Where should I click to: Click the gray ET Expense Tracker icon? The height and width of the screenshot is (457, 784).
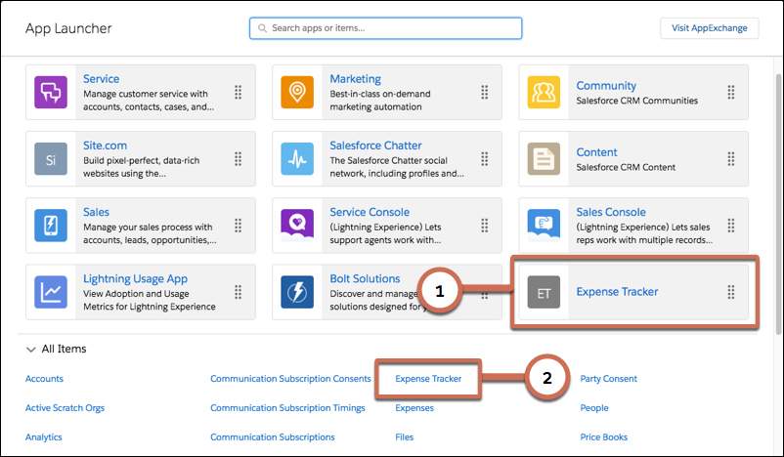[544, 292]
